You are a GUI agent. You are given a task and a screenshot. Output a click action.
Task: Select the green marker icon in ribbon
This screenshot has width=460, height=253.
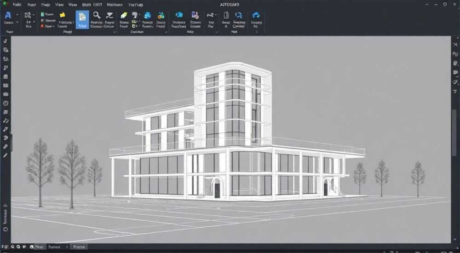click(x=124, y=15)
